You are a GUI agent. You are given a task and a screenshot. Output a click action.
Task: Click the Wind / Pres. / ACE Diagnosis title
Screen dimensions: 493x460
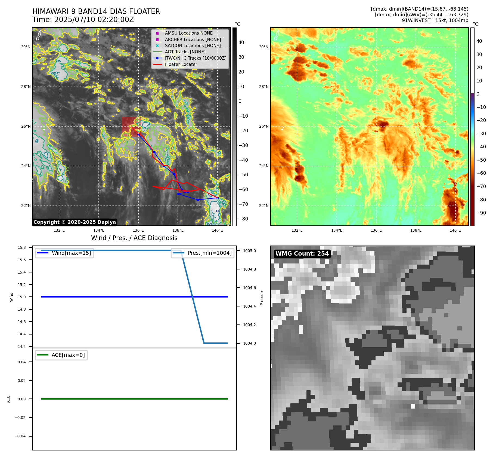(x=134, y=238)
